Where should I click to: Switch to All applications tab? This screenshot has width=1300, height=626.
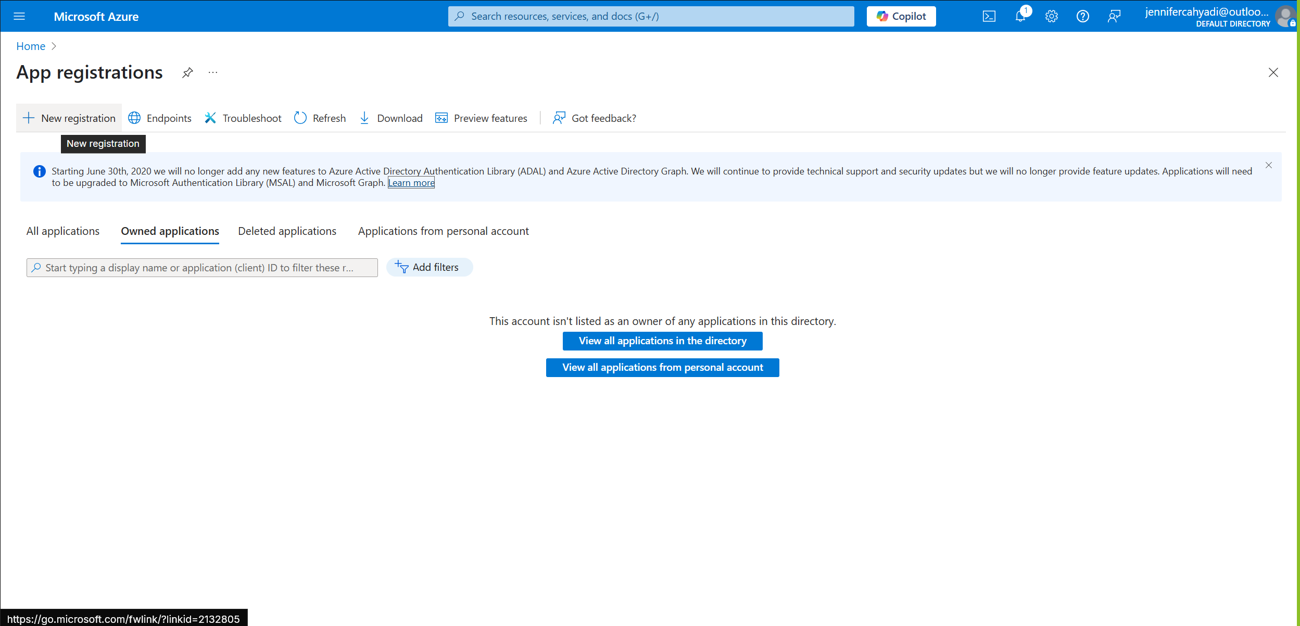tap(63, 231)
